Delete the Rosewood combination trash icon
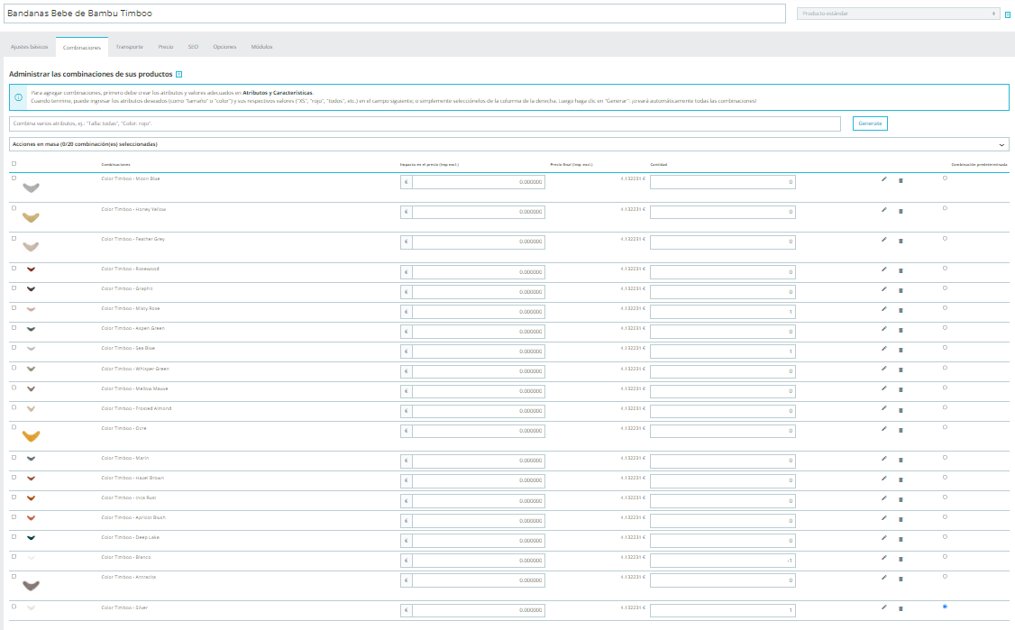The width and height of the screenshot is (1015, 630). pyautogui.click(x=901, y=270)
